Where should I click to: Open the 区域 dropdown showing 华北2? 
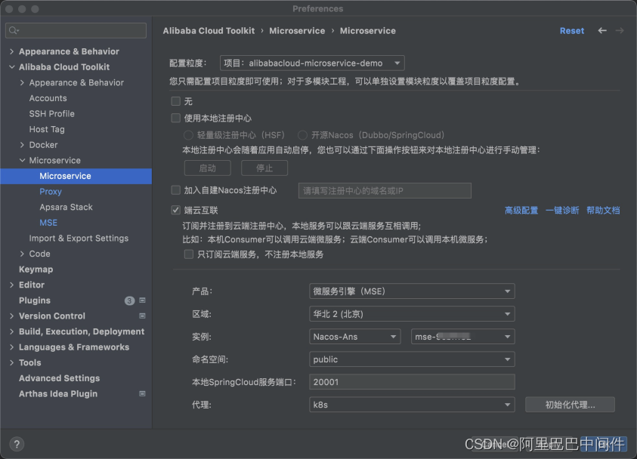click(412, 313)
